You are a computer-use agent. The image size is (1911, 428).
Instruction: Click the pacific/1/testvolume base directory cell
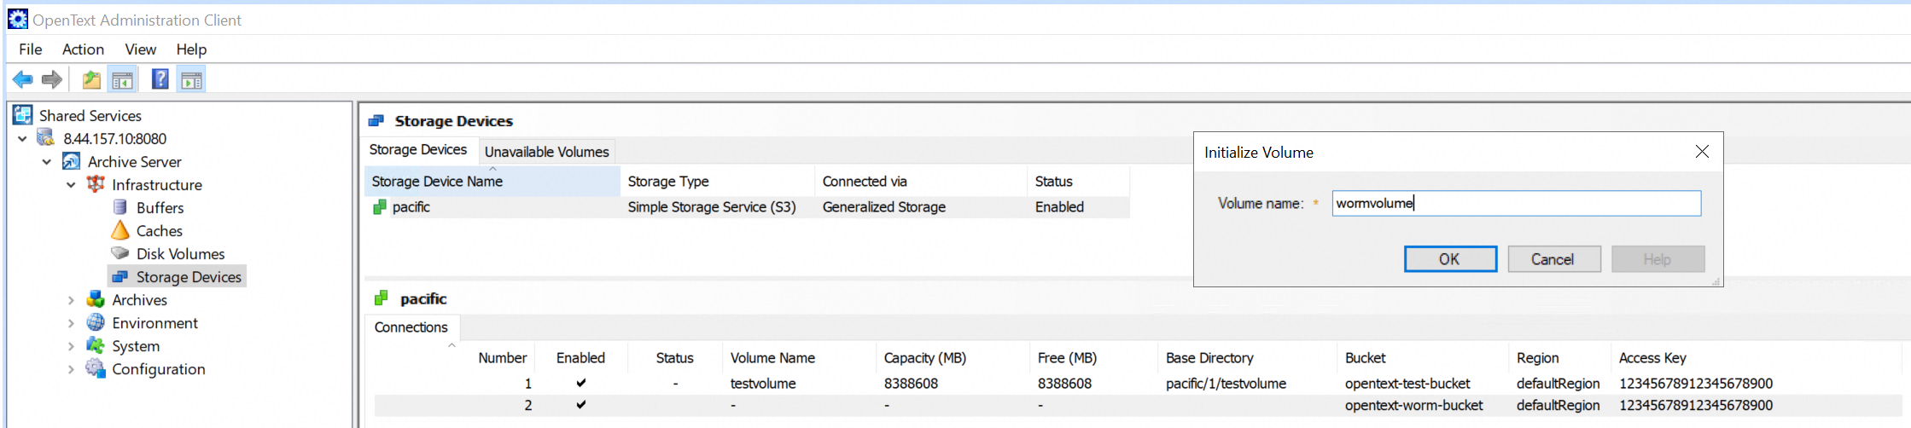(1226, 383)
